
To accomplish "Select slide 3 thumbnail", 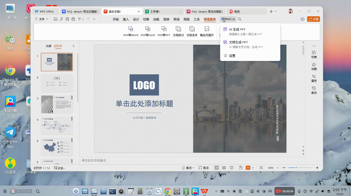I will coord(57,104).
